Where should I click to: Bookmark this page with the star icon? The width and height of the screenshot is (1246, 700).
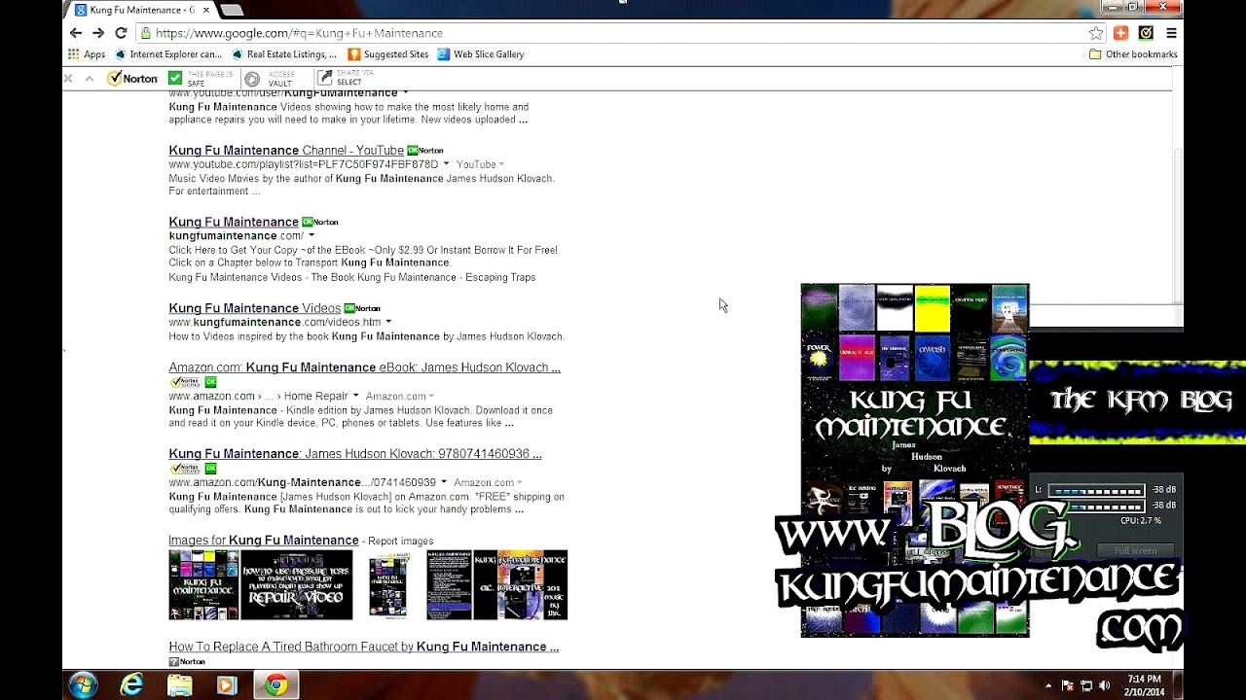(x=1096, y=33)
